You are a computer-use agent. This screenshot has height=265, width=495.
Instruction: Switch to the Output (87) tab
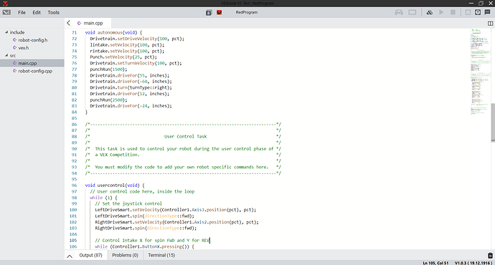point(90,255)
